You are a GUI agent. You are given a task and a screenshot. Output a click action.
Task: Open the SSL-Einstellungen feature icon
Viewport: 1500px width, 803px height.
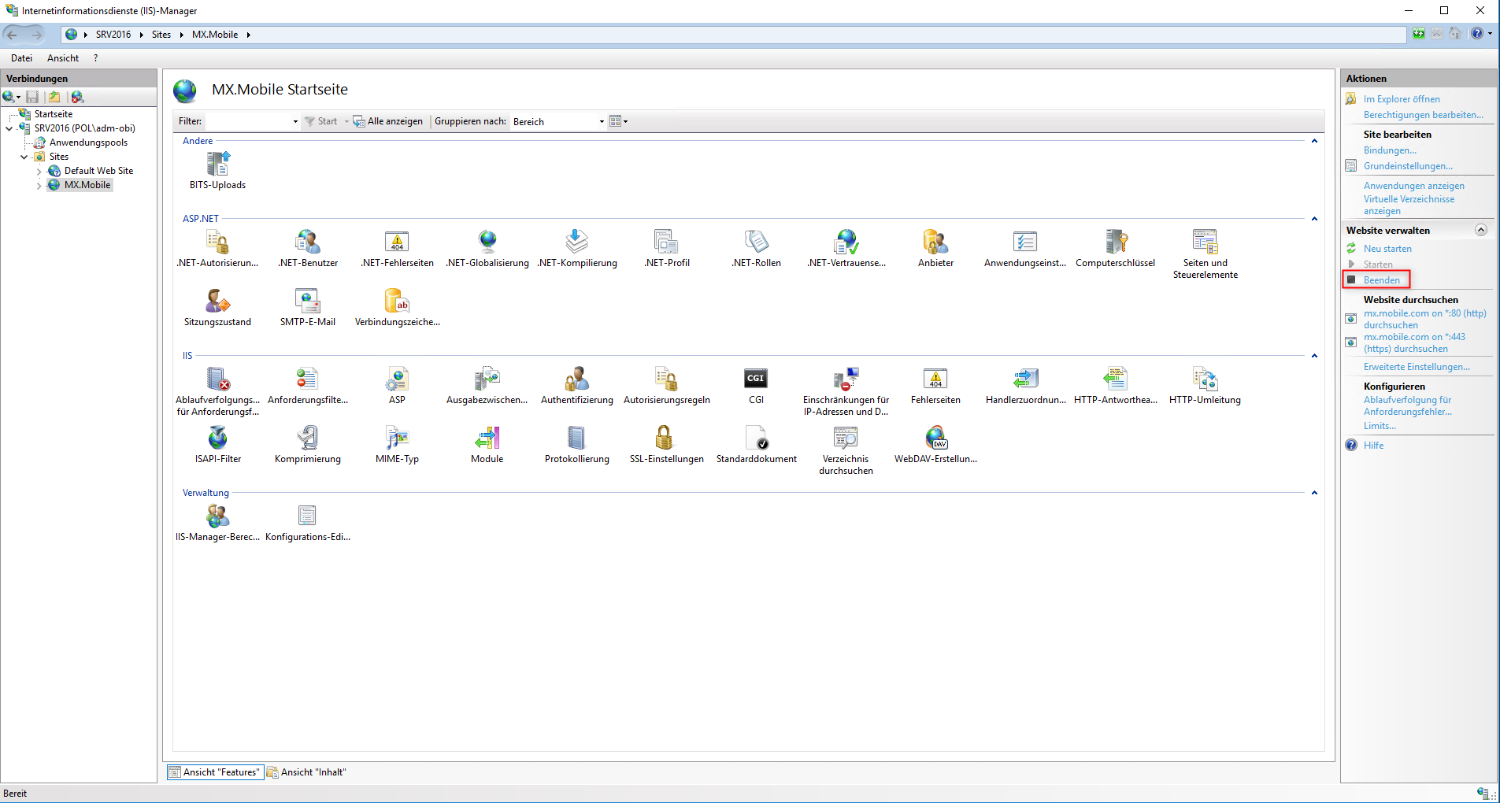[665, 439]
